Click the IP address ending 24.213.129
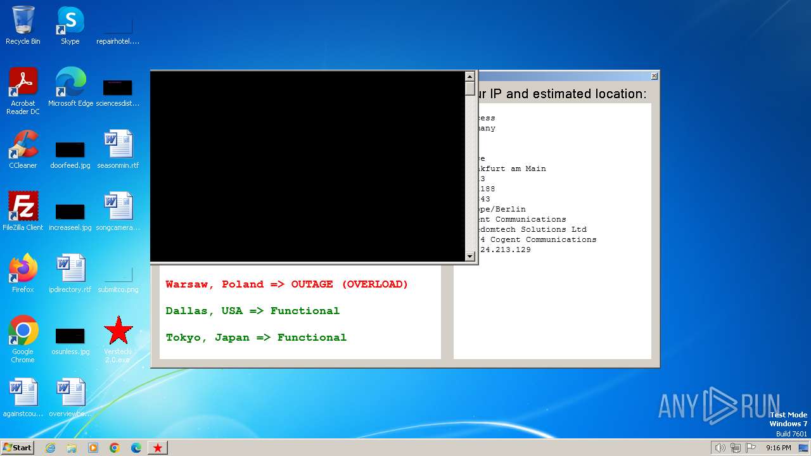The image size is (811, 456). click(505, 250)
